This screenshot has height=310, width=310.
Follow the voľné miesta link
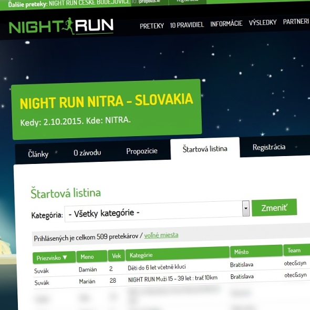point(161,235)
